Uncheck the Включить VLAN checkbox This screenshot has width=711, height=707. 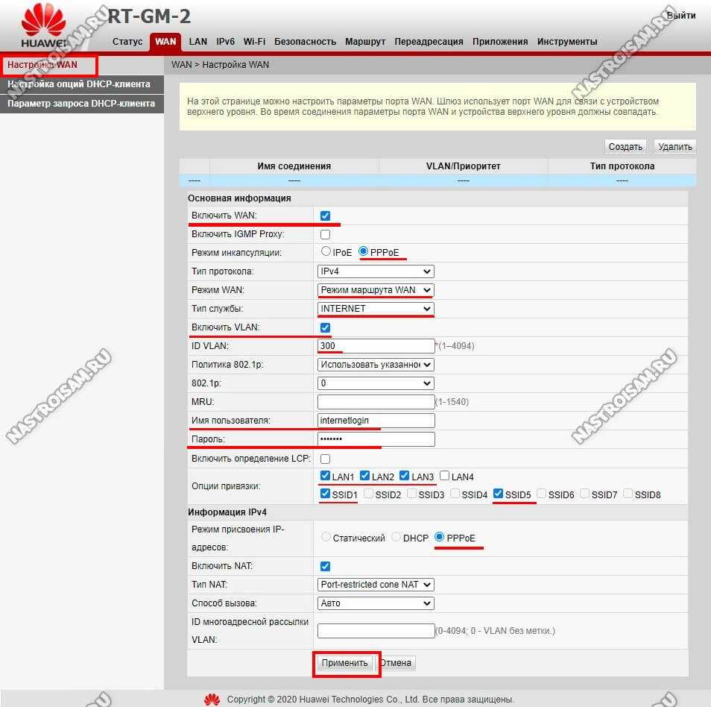[x=325, y=327]
